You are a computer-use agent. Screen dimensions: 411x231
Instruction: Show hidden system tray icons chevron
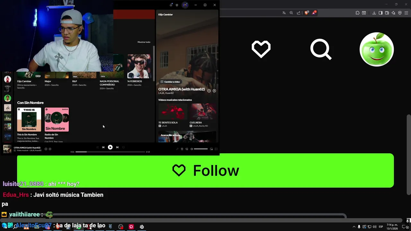click(354, 227)
